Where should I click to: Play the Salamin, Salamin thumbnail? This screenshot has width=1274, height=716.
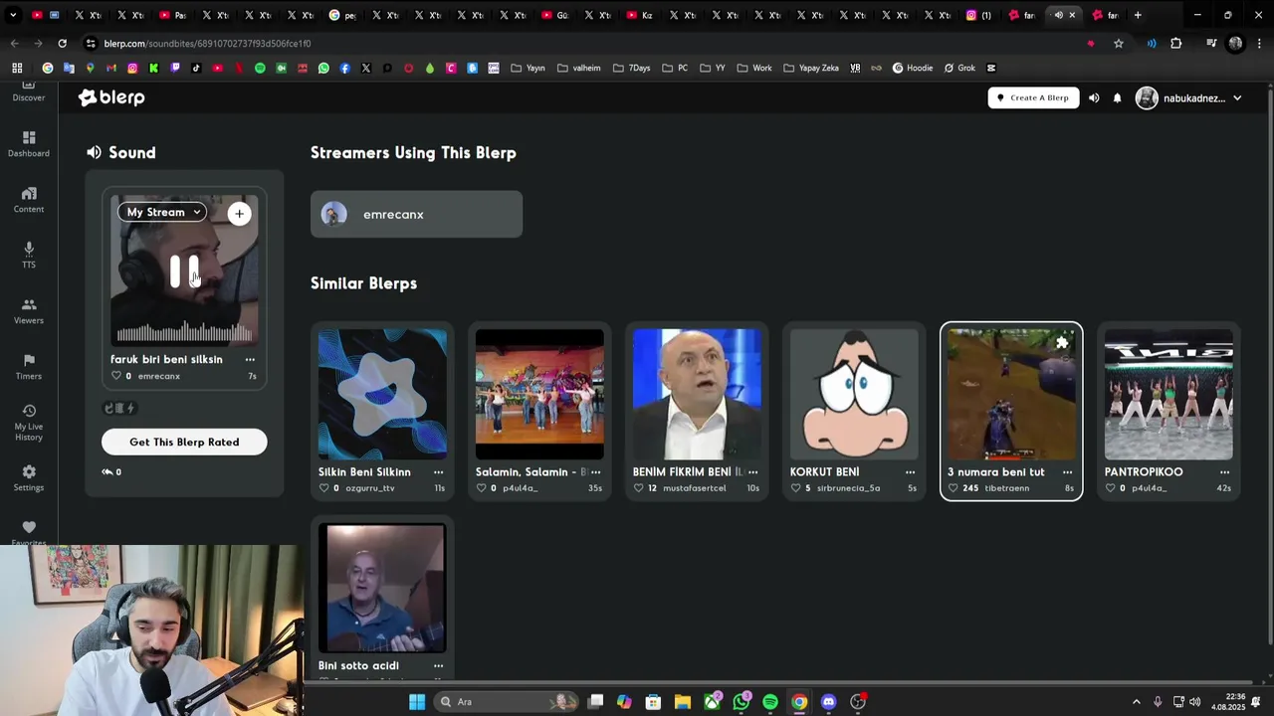[539, 394]
